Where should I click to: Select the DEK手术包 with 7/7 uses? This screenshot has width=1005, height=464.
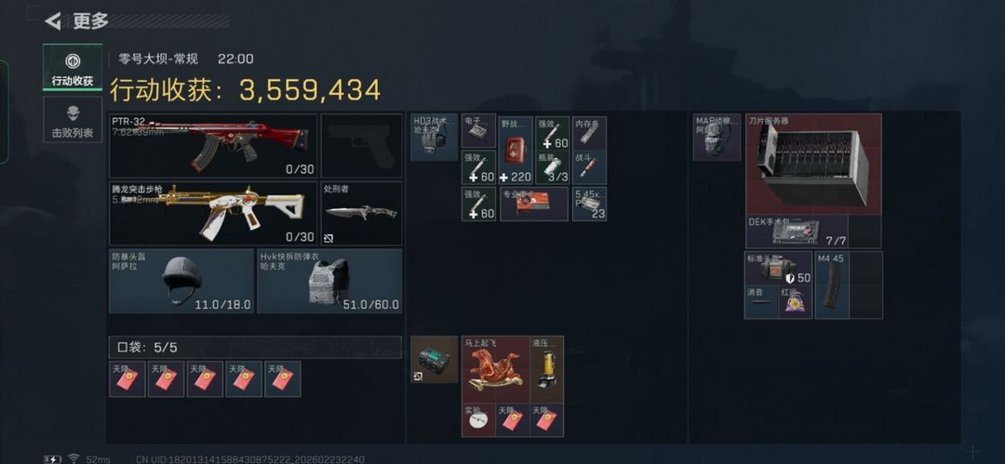[797, 232]
